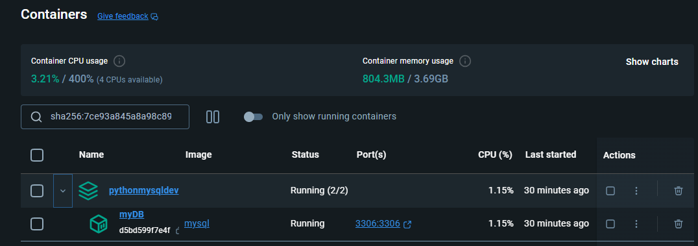Check the select-all checkbox in table header
698x246 pixels.
click(x=37, y=155)
